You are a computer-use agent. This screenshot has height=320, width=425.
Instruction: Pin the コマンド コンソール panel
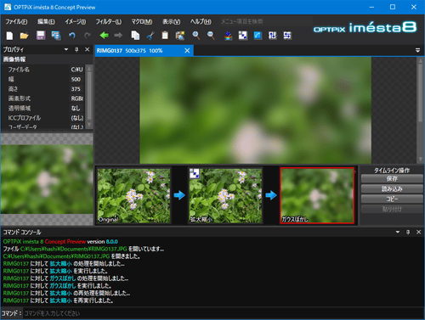point(408,232)
